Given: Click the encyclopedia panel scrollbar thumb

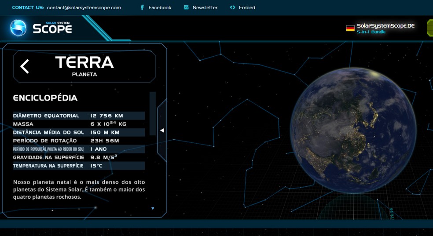Looking at the screenshot, I should (152, 113).
